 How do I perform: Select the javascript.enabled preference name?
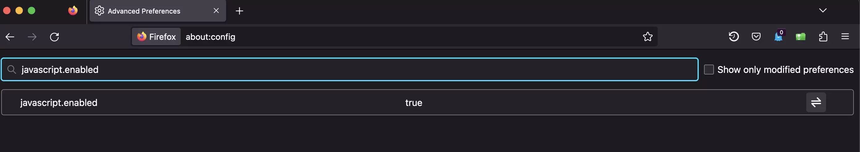tap(59, 103)
